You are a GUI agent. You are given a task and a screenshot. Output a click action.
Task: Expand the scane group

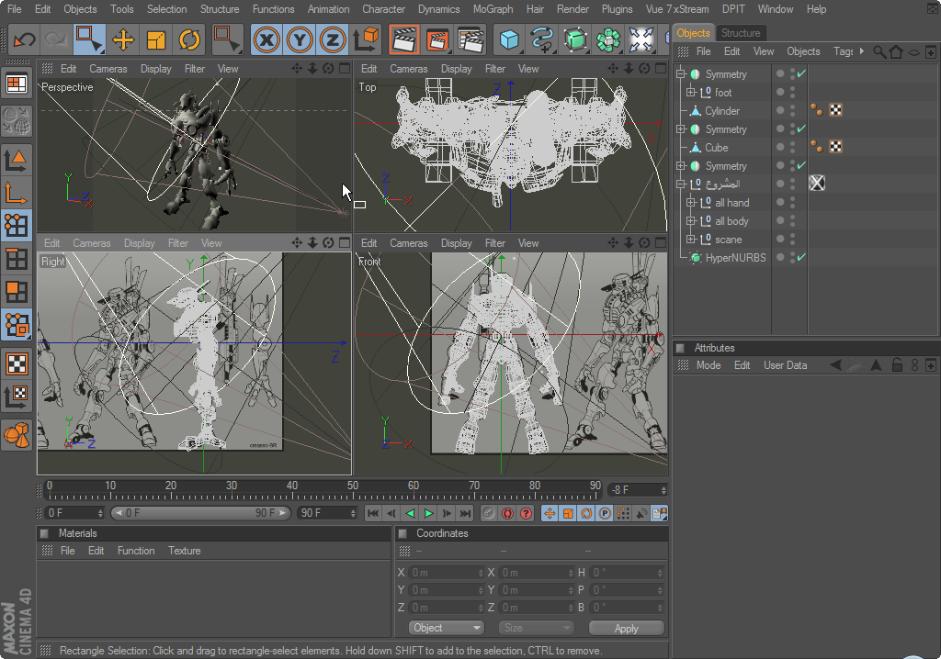[690, 240]
